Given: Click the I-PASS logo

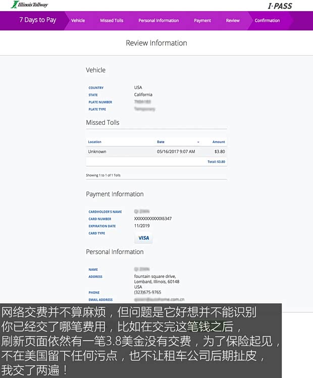Looking at the screenshot, I should click(x=280, y=6).
